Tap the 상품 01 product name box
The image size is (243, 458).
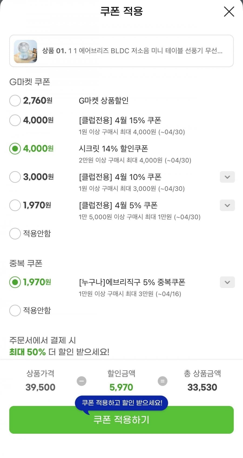(x=132, y=51)
